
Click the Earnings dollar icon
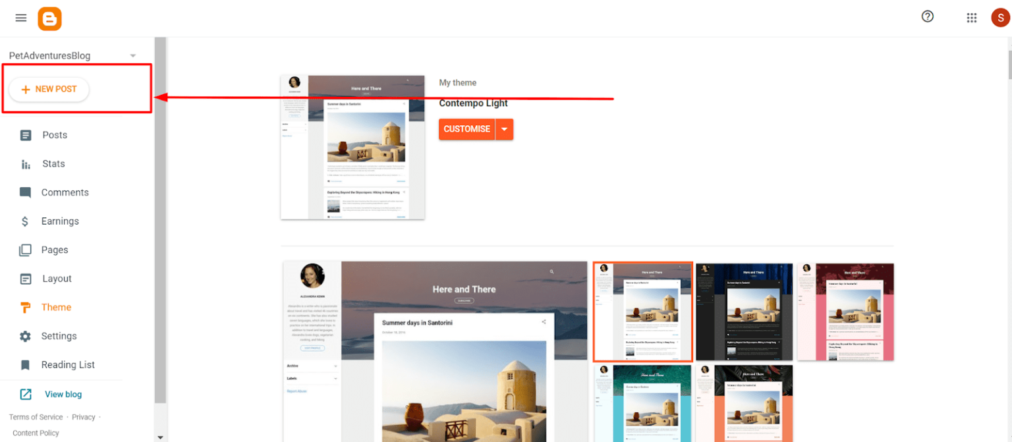point(24,221)
